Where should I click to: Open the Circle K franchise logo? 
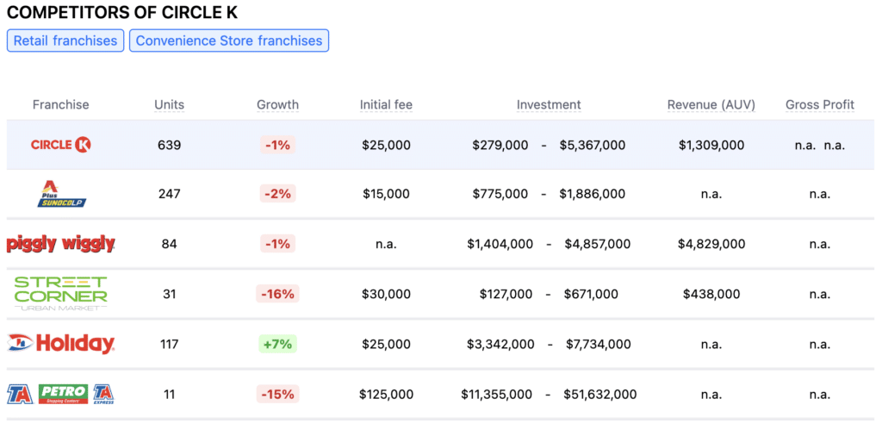(x=61, y=145)
